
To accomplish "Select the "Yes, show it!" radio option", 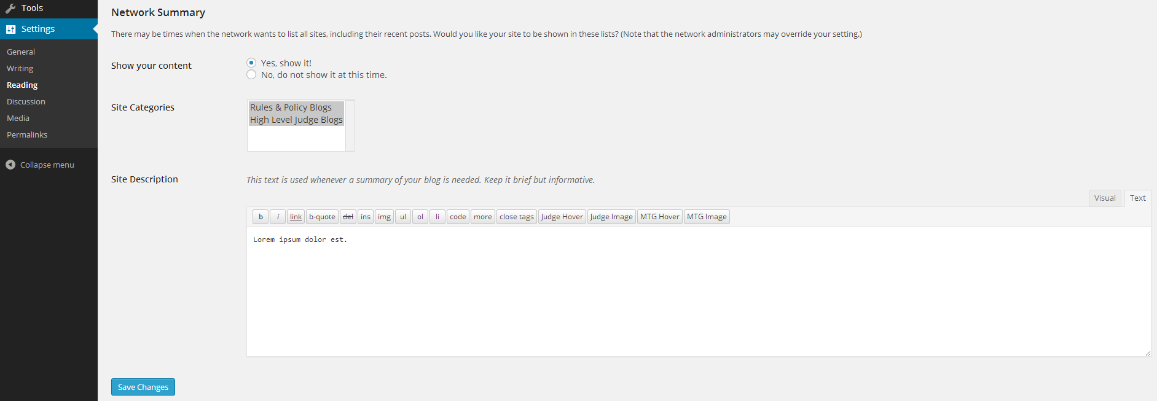I will [251, 63].
